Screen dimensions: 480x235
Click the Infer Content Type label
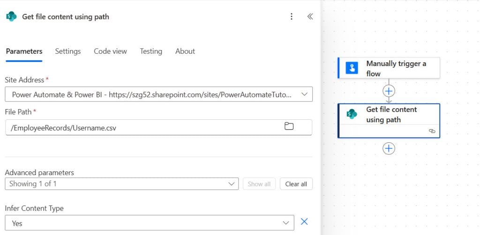(34, 208)
